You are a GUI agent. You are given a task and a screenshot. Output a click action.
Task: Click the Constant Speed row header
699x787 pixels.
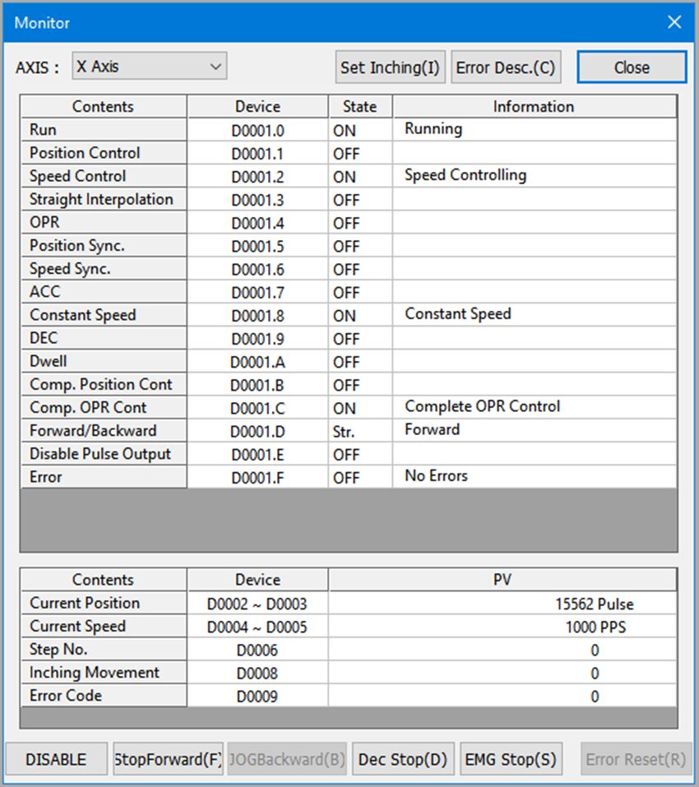point(104,315)
